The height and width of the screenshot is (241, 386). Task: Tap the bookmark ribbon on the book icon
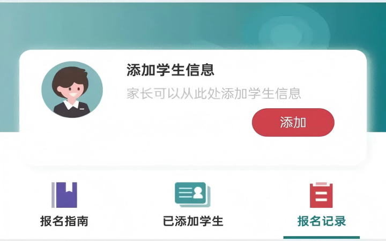tap(69, 187)
